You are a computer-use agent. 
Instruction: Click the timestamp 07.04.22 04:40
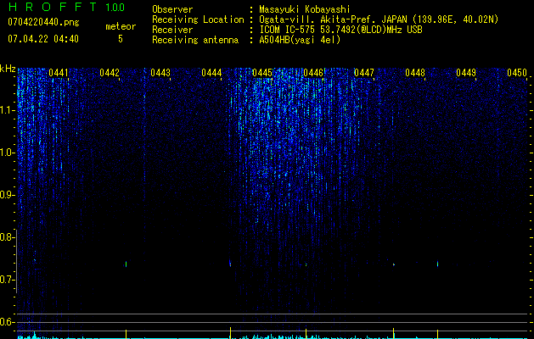click(43, 39)
